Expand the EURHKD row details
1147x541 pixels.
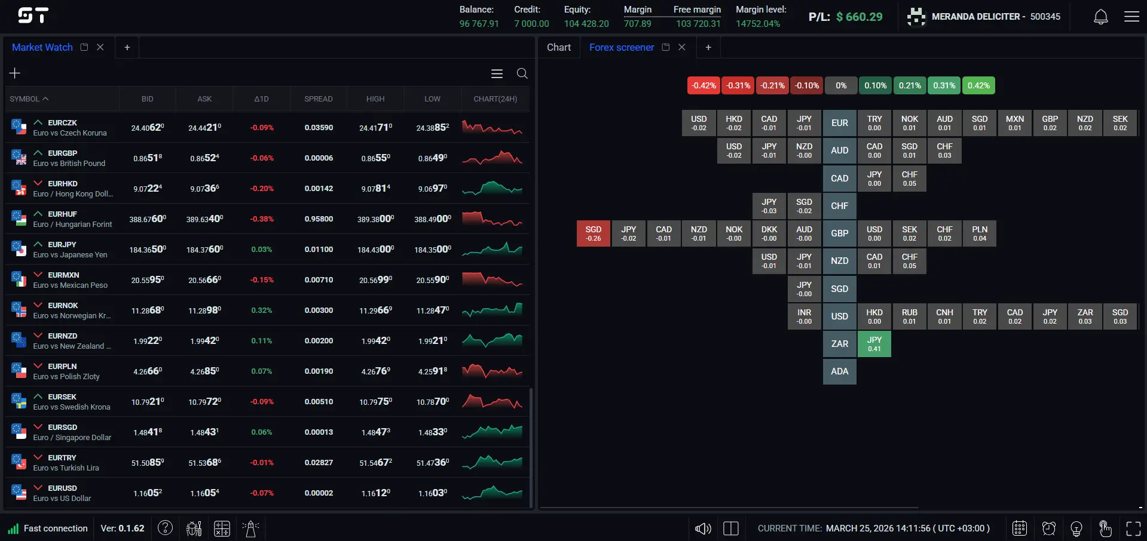pyautogui.click(x=38, y=183)
